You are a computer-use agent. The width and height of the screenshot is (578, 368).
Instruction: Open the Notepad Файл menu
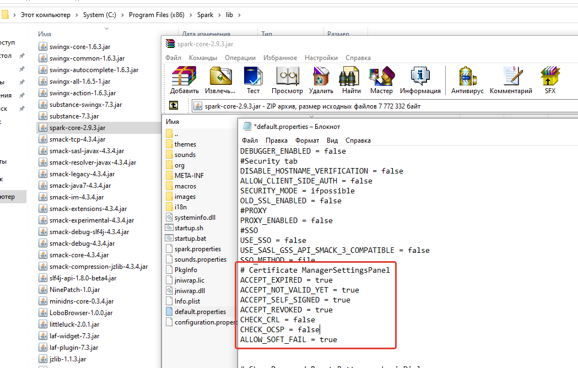click(x=250, y=140)
